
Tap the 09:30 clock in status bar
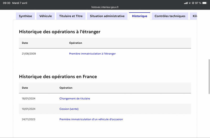7,3
